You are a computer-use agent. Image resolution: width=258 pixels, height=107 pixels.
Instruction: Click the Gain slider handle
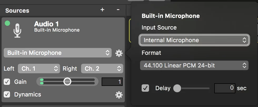(67, 81)
